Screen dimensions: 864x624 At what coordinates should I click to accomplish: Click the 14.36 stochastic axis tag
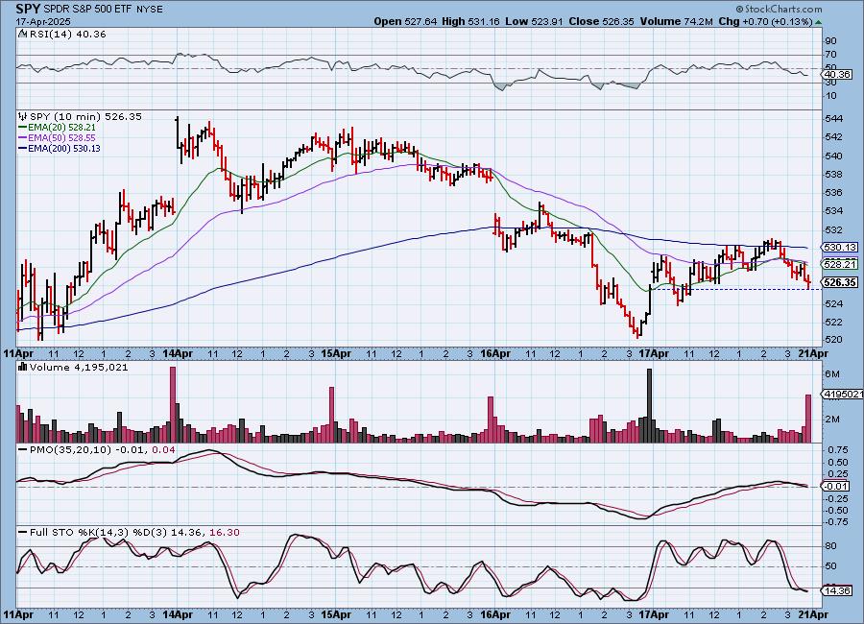tap(838, 590)
